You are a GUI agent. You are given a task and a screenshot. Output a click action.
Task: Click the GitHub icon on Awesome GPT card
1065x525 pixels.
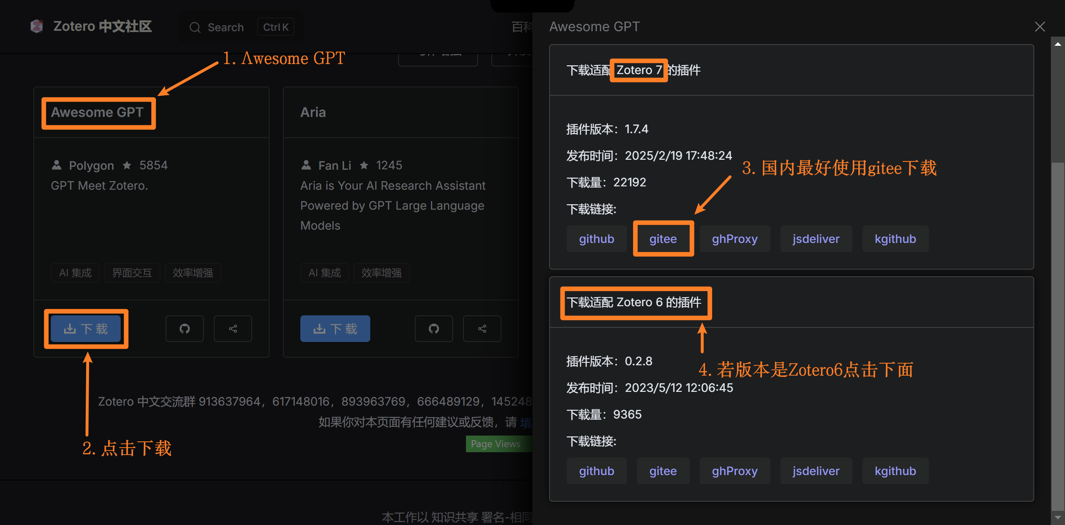pyautogui.click(x=184, y=329)
